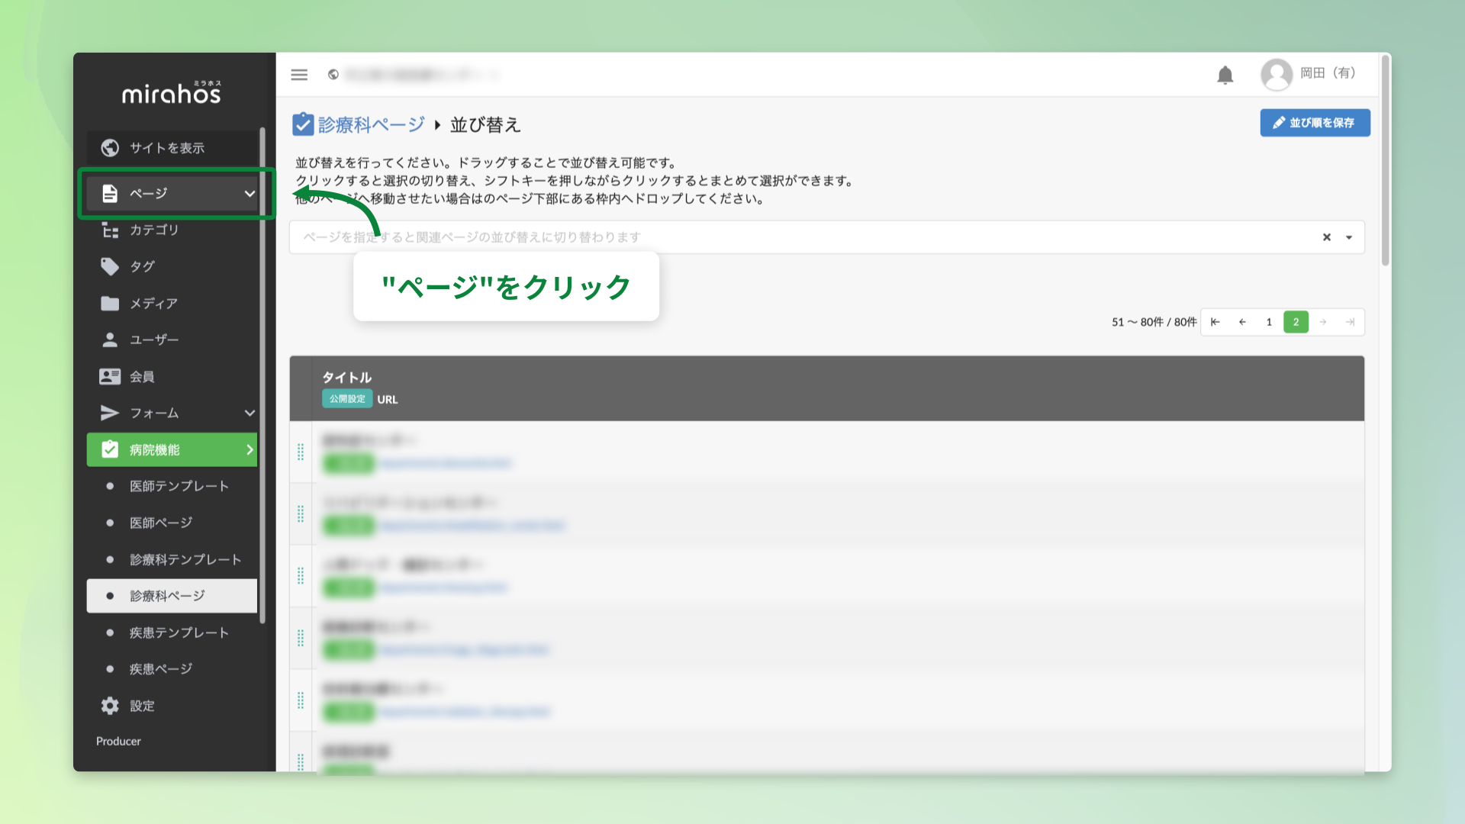
Task: Click the 診療科ページ breadcrumb link
Action: tap(370, 124)
